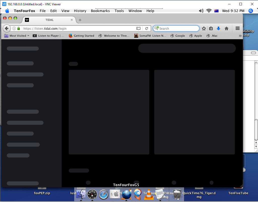Click the Wi-Fi status icon
The image size is (258, 202).
pos(209,11)
